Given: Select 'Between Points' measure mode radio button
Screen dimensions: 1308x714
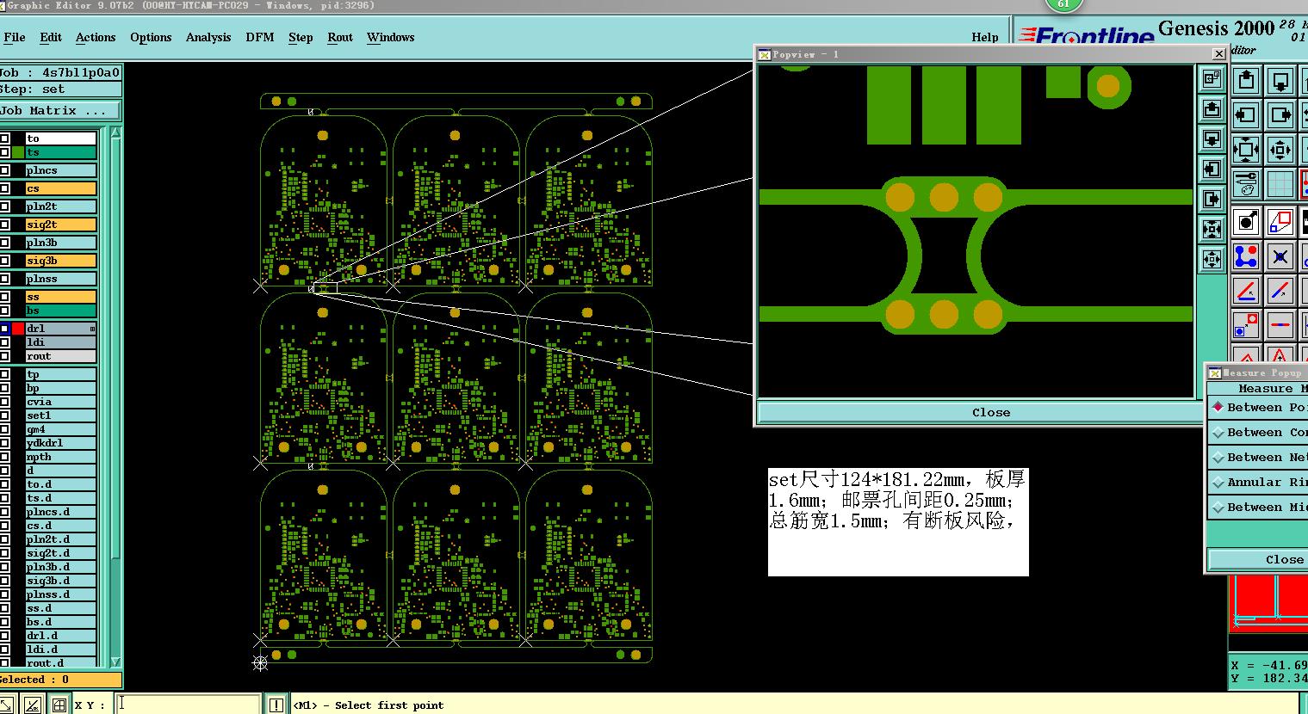Looking at the screenshot, I should coord(1218,407).
